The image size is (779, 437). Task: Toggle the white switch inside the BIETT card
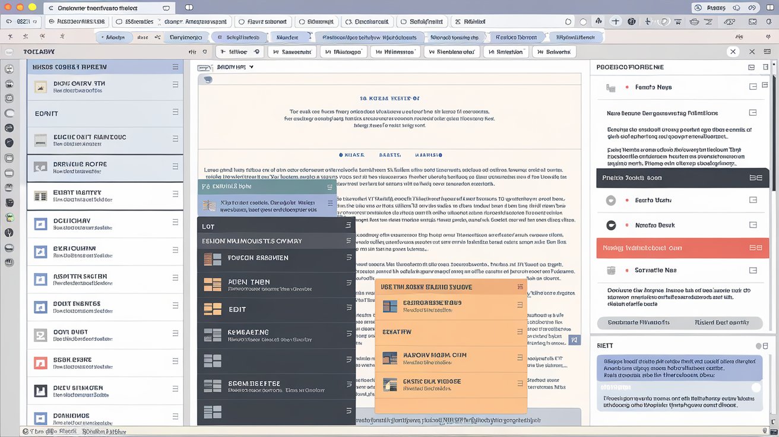tap(755, 387)
